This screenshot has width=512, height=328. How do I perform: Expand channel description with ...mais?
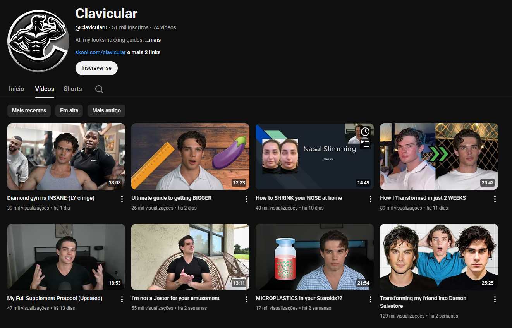point(153,40)
